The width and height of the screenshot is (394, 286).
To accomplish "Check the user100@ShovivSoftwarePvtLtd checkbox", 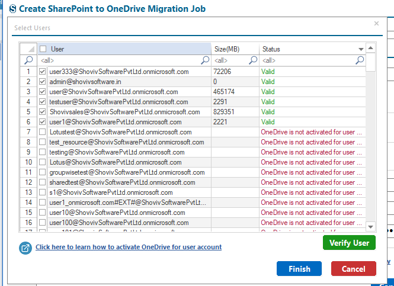I will click(x=43, y=223).
